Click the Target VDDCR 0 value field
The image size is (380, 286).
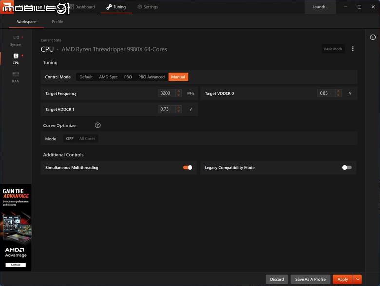pos(326,93)
